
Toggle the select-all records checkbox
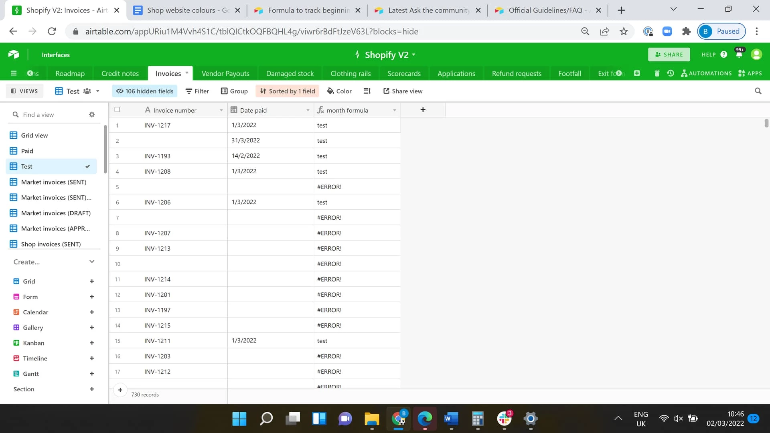coord(117,109)
